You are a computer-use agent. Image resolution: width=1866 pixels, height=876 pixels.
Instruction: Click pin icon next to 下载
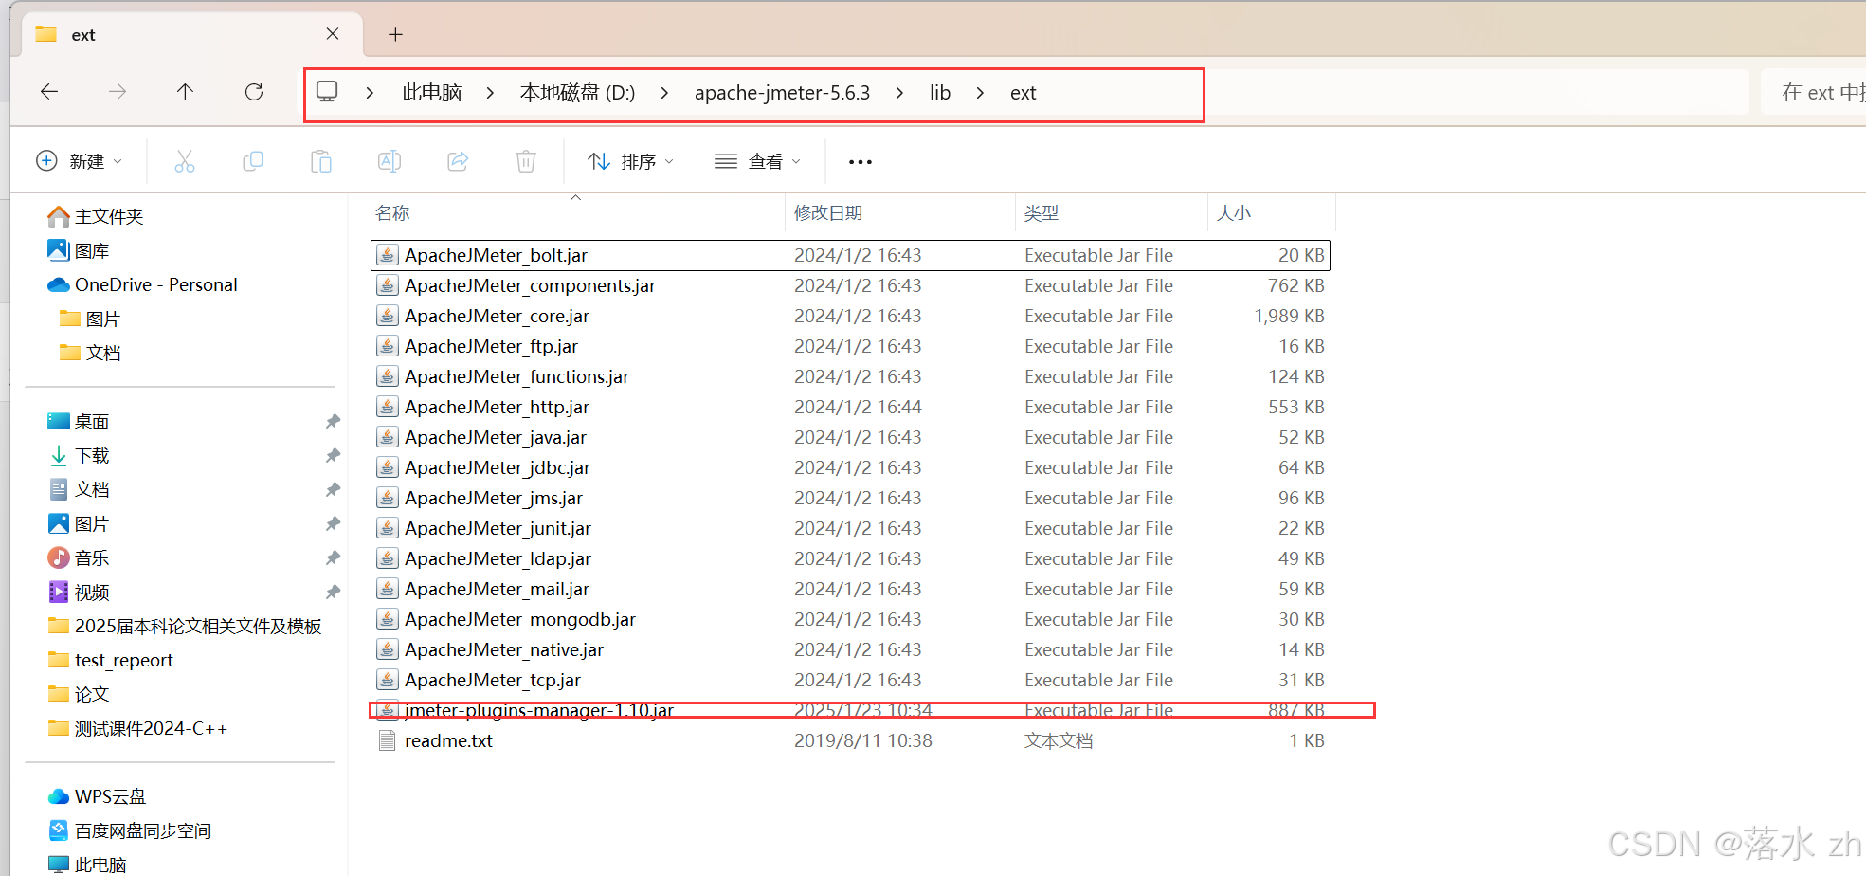[333, 456]
